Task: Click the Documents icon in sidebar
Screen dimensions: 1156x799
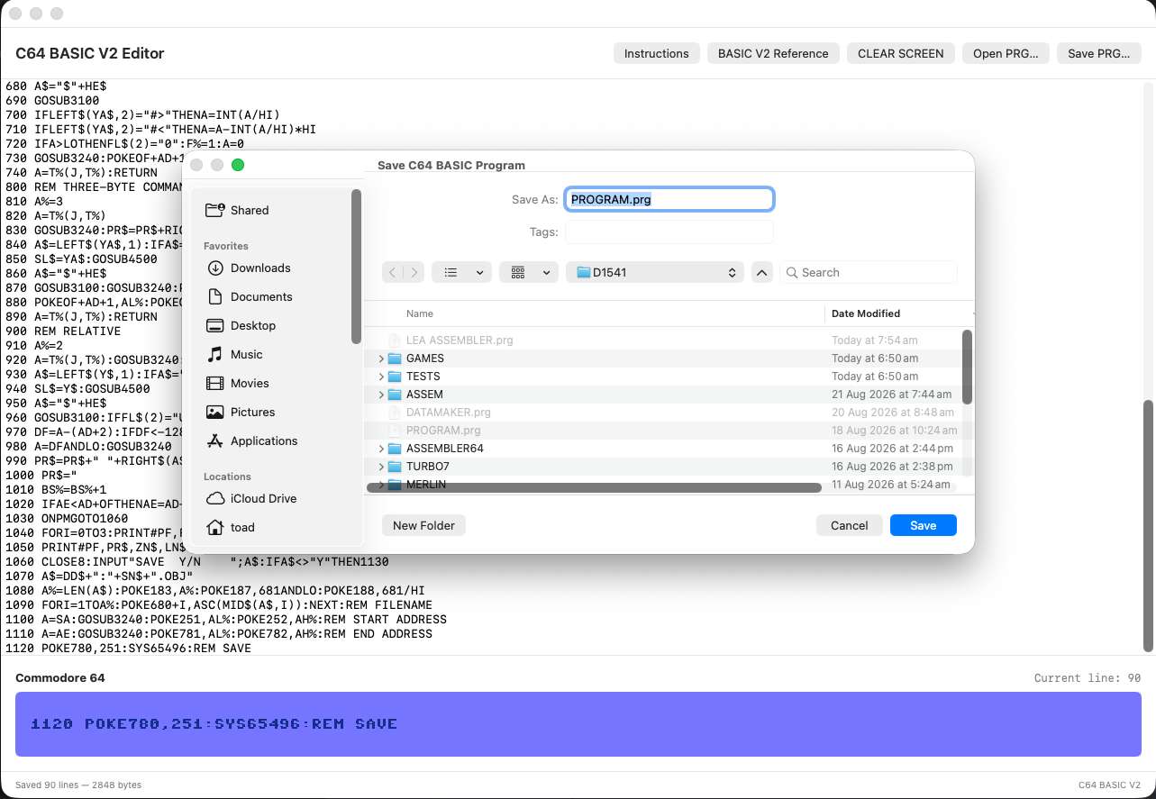Action: tap(214, 296)
